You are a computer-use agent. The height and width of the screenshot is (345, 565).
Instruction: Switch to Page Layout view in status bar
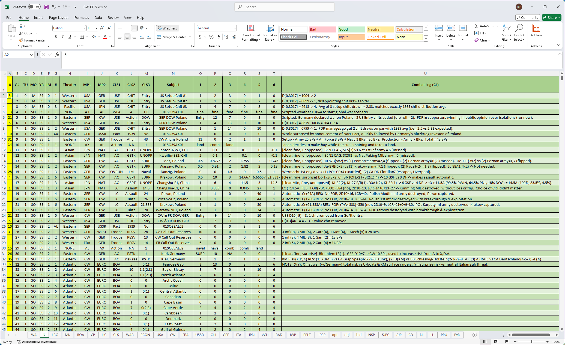[x=496, y=342]
